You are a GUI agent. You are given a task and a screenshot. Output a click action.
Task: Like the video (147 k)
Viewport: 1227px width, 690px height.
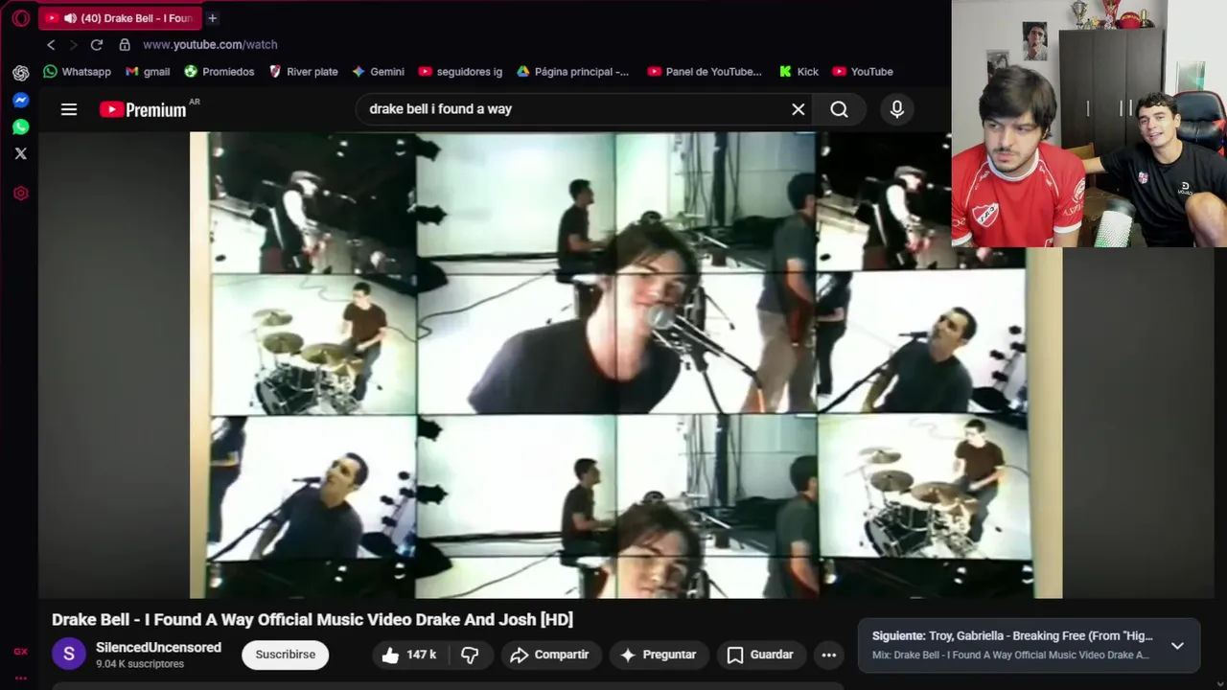(x=409, y=655)
